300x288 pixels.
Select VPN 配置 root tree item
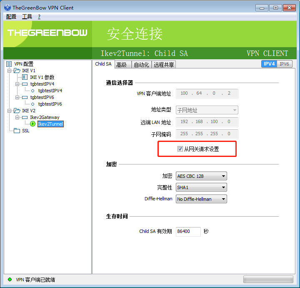[24, 64]
